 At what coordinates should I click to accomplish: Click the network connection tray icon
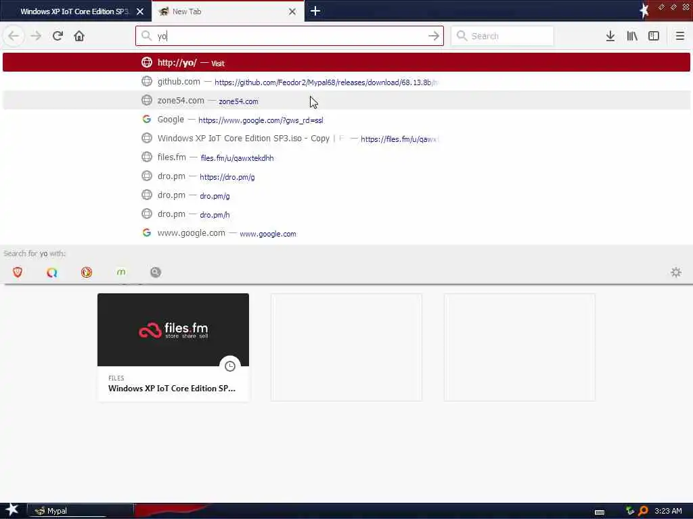coord(630,511)
